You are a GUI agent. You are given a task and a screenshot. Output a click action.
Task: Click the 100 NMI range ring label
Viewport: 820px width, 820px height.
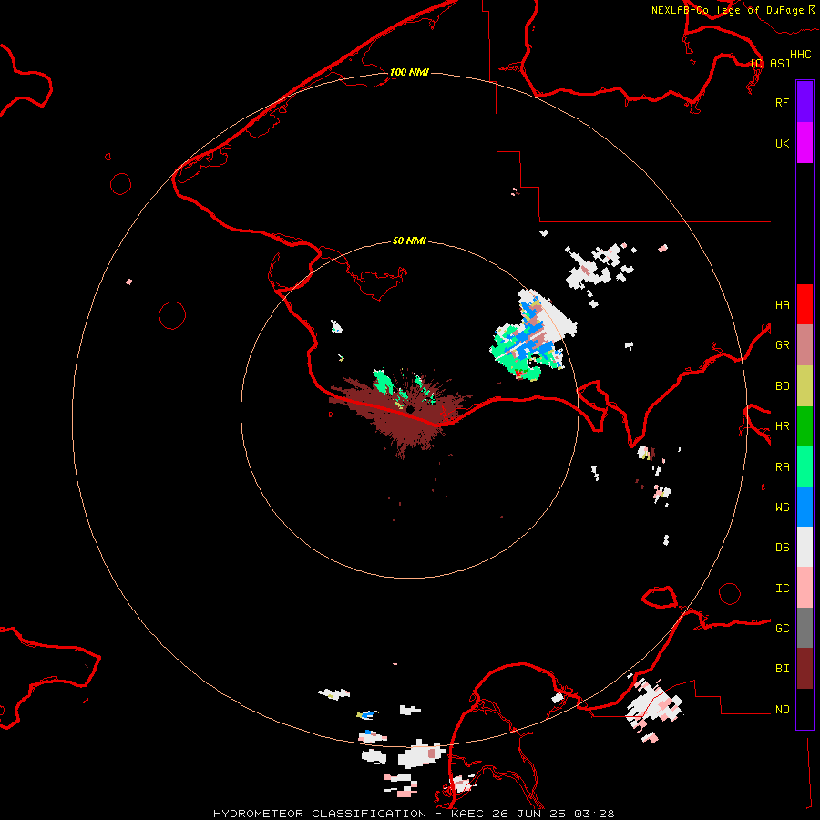pos(409,72)
